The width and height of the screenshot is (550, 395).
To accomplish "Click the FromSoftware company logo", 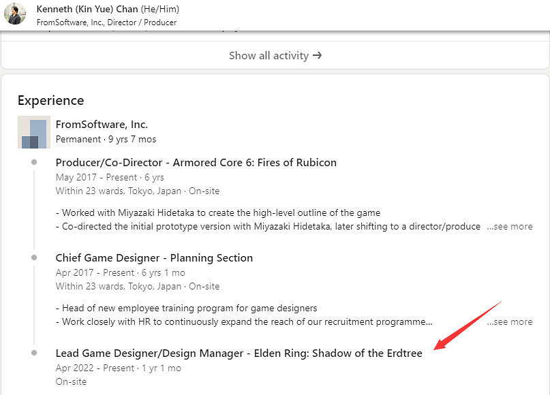I will point(34,132).
